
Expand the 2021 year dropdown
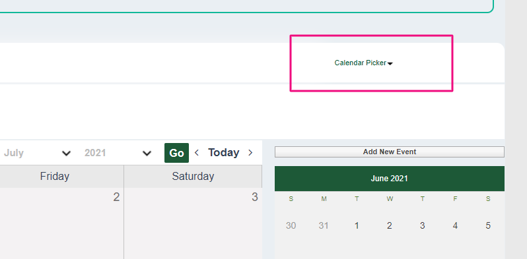(118, 153)
